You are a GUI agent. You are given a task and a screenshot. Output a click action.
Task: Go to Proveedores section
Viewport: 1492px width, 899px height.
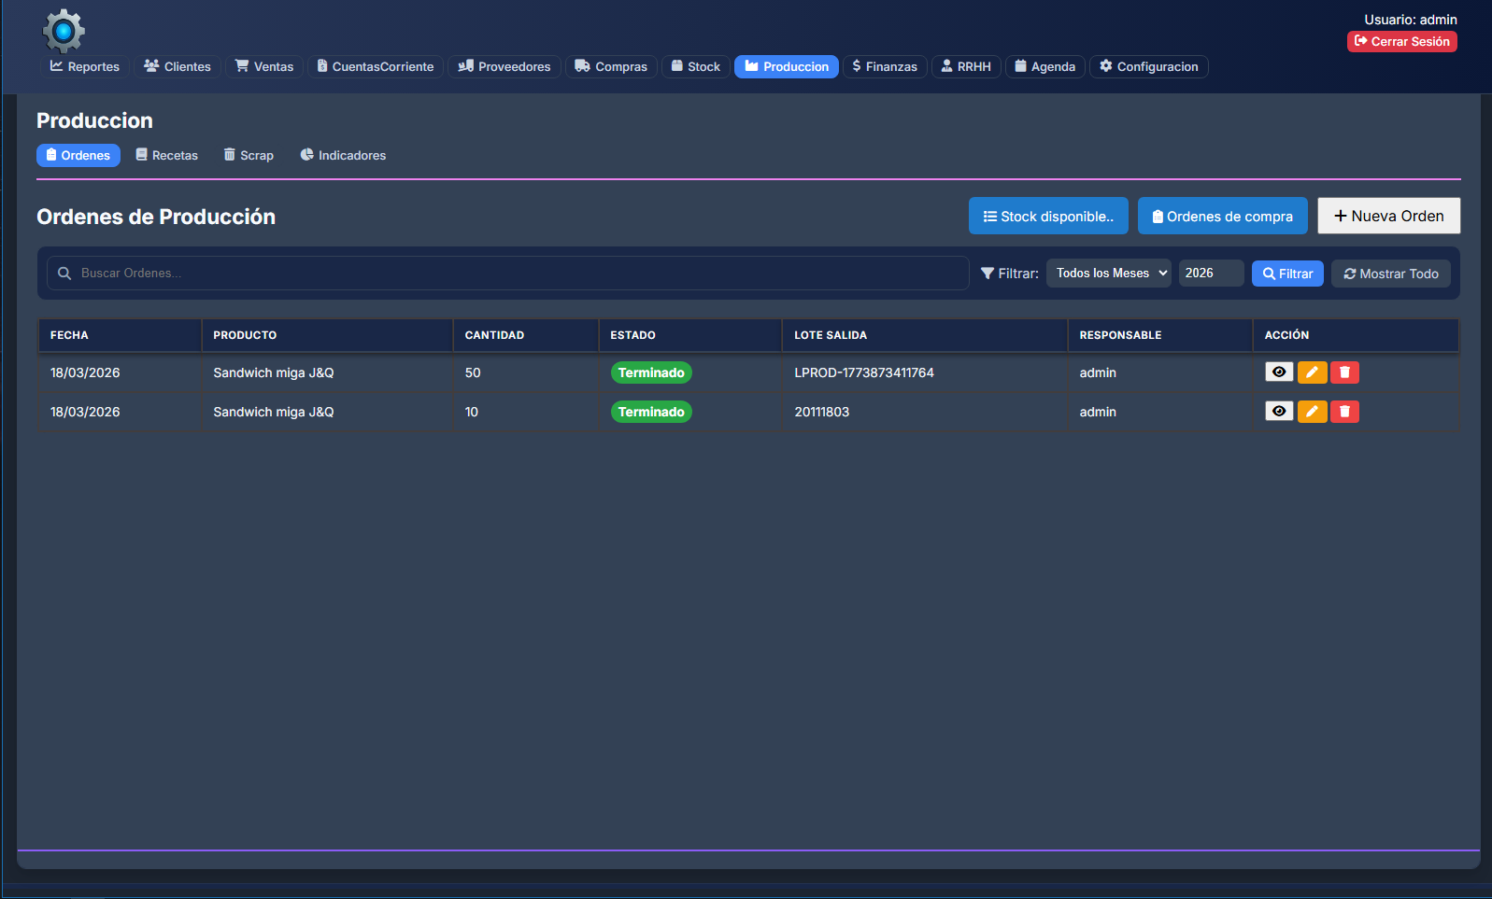coord(504,66)
